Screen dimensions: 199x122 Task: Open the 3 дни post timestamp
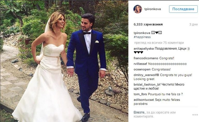coord(193,24)
